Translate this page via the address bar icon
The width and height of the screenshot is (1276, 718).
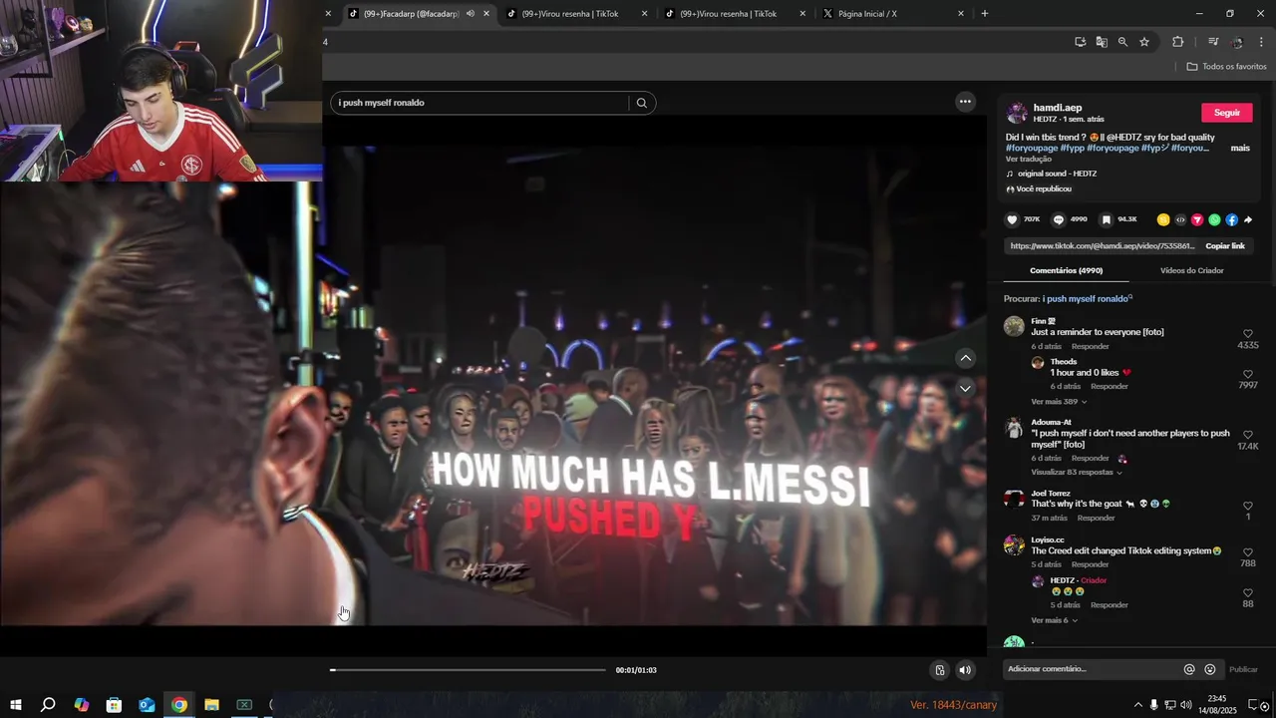coord(1102,42)
